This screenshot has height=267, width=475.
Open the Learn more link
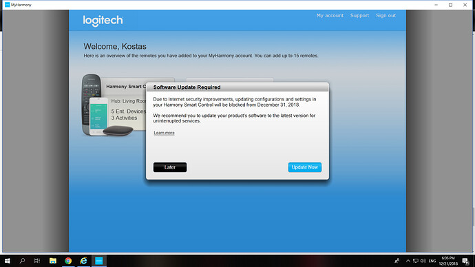point(165,133)
